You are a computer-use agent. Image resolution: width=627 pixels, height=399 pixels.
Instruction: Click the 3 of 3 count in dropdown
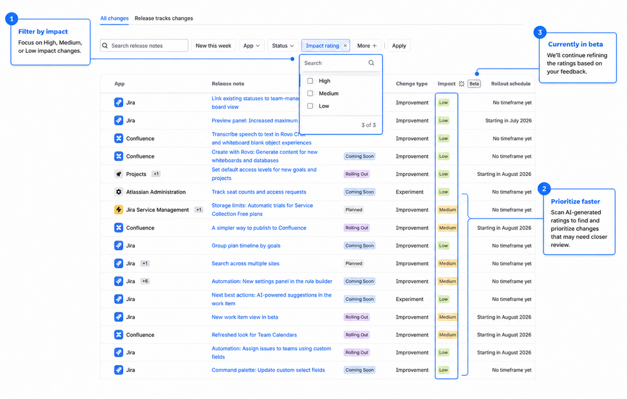pyautogui.click(x=368, y=125)
